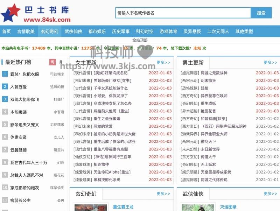The width and height of the screenshot is (280, 211).
Task: Open the 灵异悬疑 nav item
Action: click(192, 31)
